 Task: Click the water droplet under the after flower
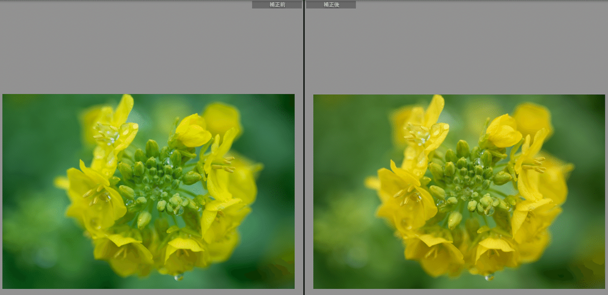tap(489, 277)
